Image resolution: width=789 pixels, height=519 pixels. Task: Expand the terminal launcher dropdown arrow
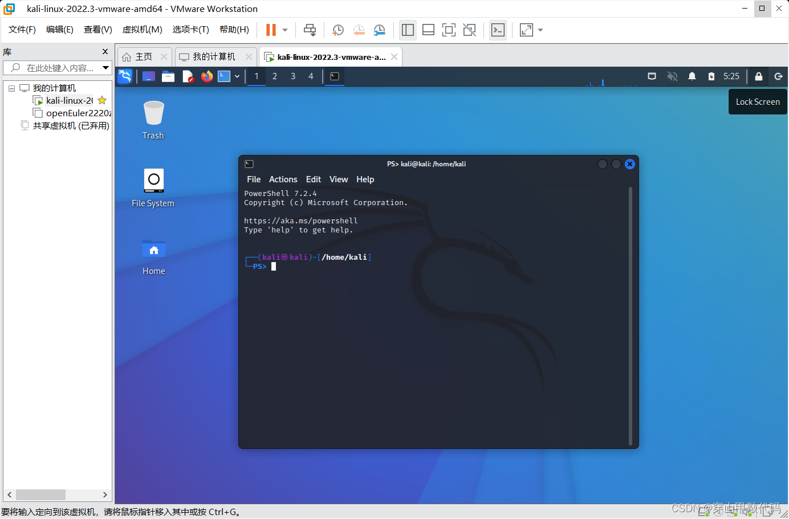[237, 76]
